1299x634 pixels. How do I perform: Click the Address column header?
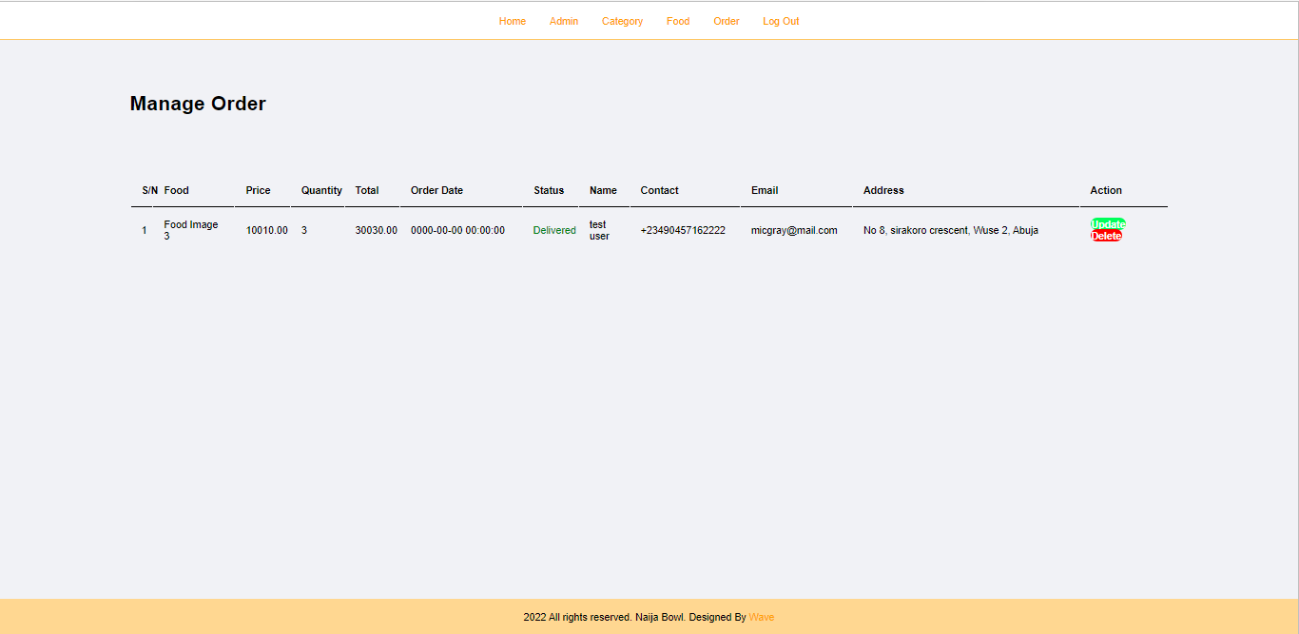pos(883,190)
